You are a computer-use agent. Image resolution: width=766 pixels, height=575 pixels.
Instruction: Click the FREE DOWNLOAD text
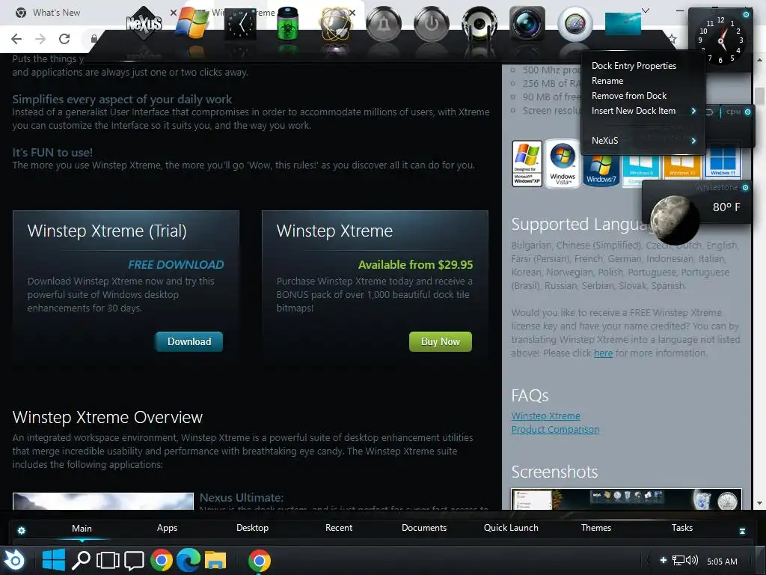click(176, 264)
